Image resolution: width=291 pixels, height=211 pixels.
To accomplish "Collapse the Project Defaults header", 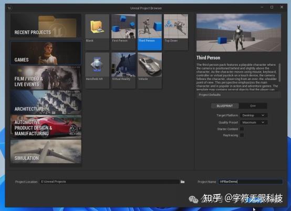I will coord(238,95).
